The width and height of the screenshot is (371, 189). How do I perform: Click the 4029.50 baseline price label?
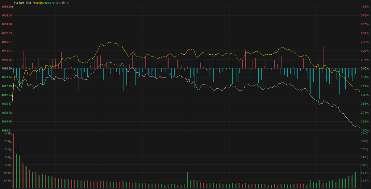[x=7, y=68]
